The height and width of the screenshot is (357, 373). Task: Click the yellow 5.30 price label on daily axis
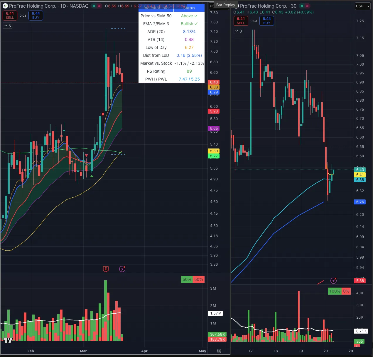click(214, 151)
